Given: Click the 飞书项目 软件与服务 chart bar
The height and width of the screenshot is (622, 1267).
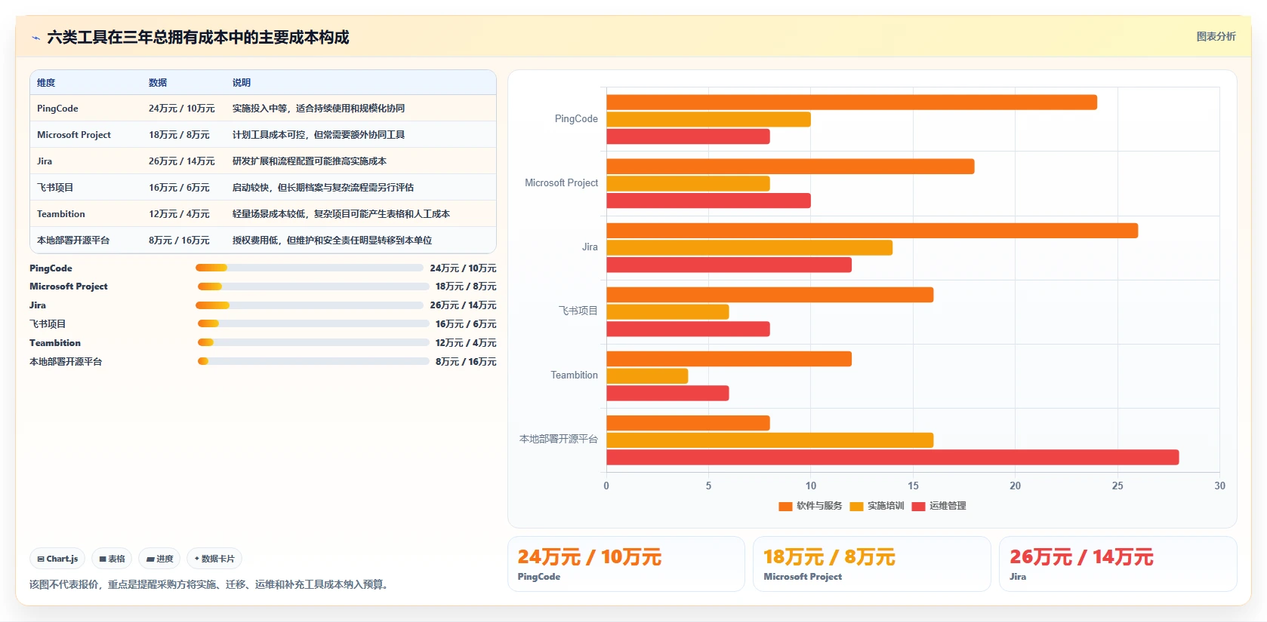Looking at the screenshot, I should click(x=770, y=295).
